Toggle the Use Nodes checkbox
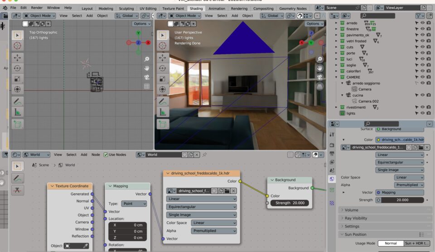 (x=106, y=154)
